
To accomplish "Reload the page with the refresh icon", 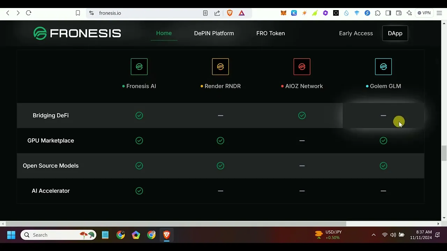I will point(29,13).
